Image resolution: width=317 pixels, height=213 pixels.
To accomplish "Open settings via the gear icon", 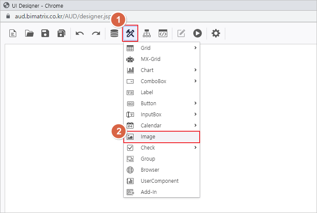I will click(x=216, y=33).
